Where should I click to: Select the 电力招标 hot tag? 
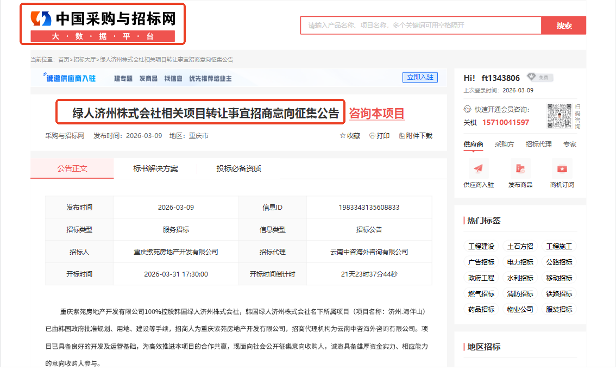(x=520, y=262)
